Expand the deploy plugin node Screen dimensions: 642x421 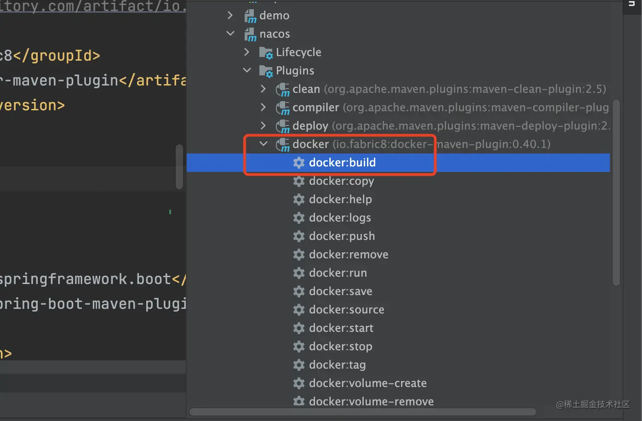click(x=263, y=125)
